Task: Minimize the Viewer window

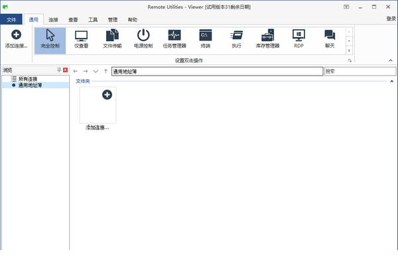Action: point(360,7)
